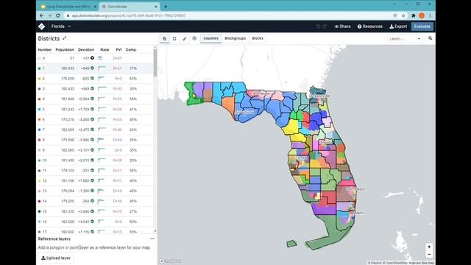Screen dimensions: 471x265
Task: Switch to the DistrictBuilder browser tab
Action: click(x=130, y=7)
